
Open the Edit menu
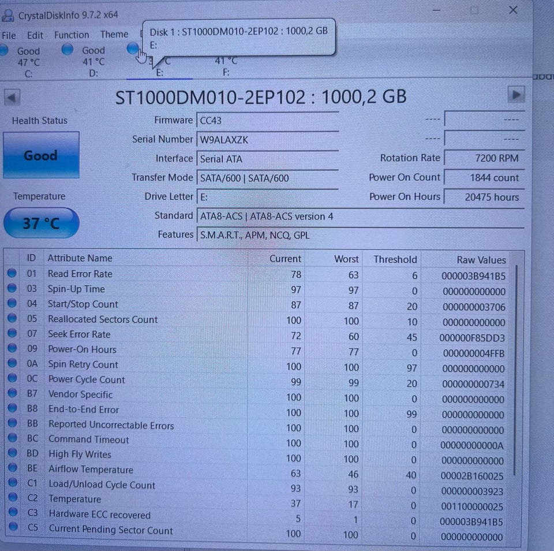(x=35, y=35)
